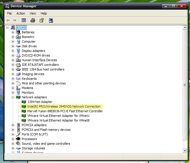Select PCMCIA and Flash memory devices label
This screenshot has height=163, width=190.
tap(46, 130)
